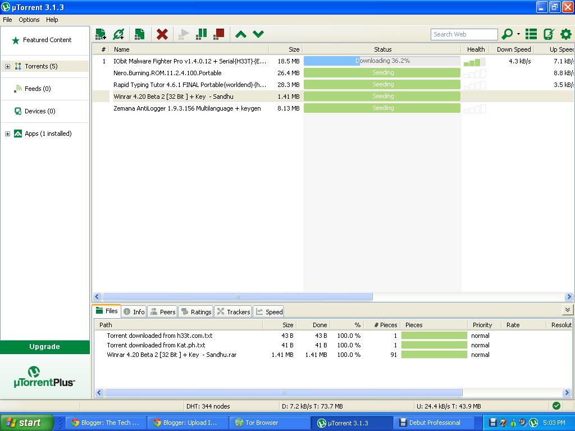Click in the Search Web field
Screen dimensions: 575x431
pos(464,34)
